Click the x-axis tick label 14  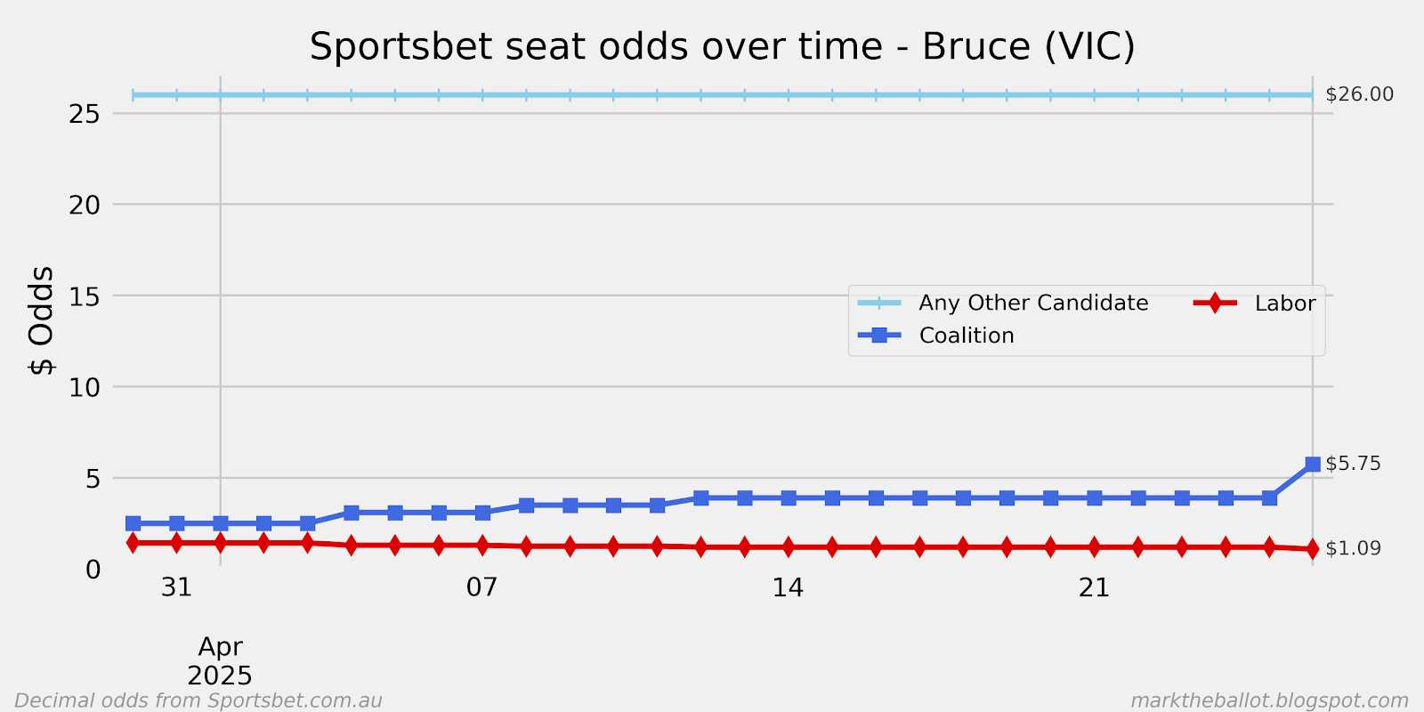click(788, 588)
